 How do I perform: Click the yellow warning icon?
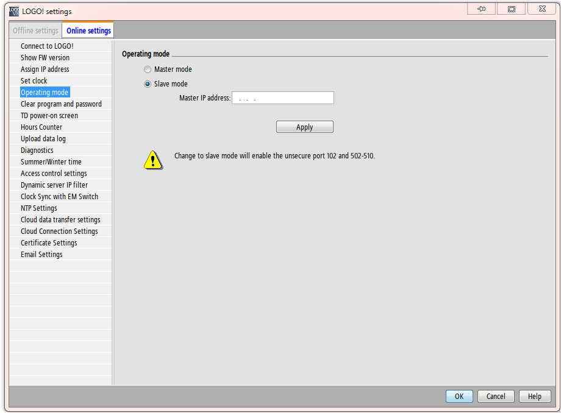(153, 160)
